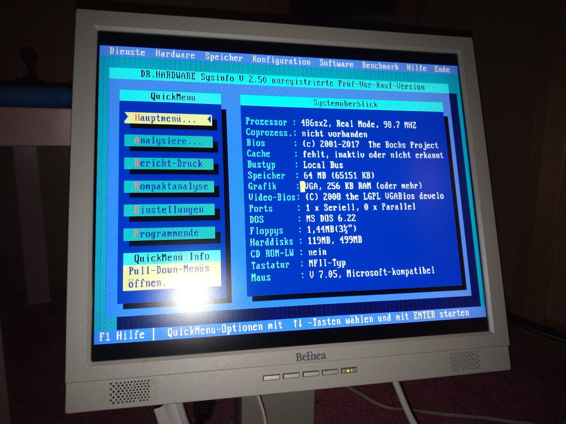566x424 pixels.
Task: Click Ende in the menu bar
Action: pyautogui.click(x=442, y=69)
